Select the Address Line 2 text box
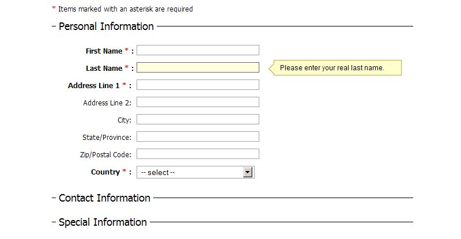Viewport: 461px width, 239px height. [198, 103]
